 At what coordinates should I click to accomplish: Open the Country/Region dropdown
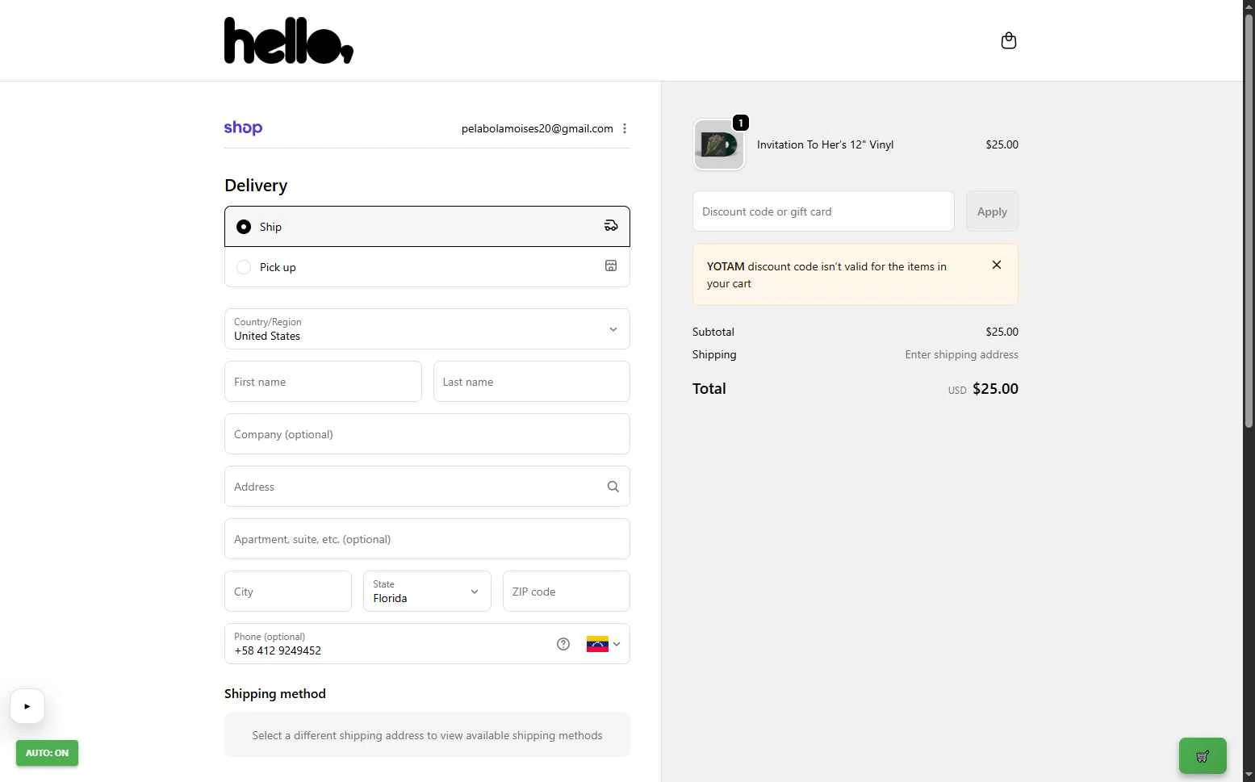(x=427, y=328)
